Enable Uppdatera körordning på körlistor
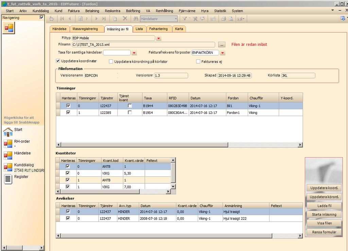The height and width of the screenshot is (251, 348). [x=111, y=61]
